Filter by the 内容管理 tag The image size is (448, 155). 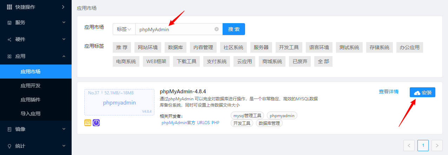(203, 47)
